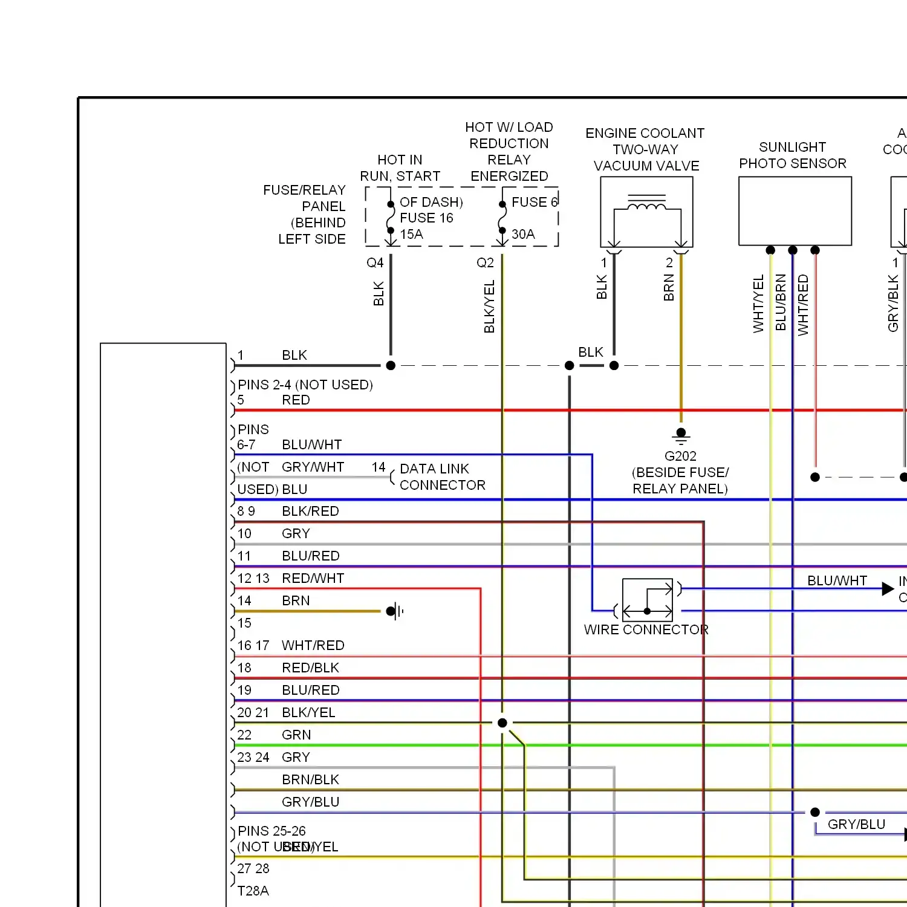Click the vertical BLK/YEL wire label under Q2
Image resolution: width=907 pixels, height=907 pixels.
[489, 306]
